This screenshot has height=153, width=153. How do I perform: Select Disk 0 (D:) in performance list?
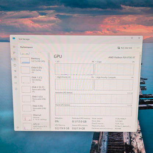[x=35, y=70]
